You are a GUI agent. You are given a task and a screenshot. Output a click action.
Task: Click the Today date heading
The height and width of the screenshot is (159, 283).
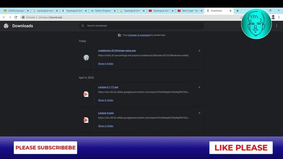click(x=83, y=41)
